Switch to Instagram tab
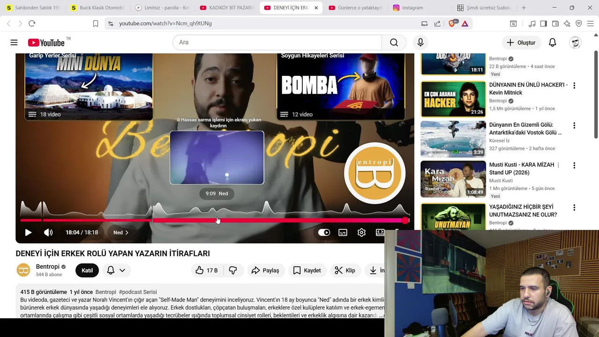Screen dimensions: 599x337 click(420, 8)
